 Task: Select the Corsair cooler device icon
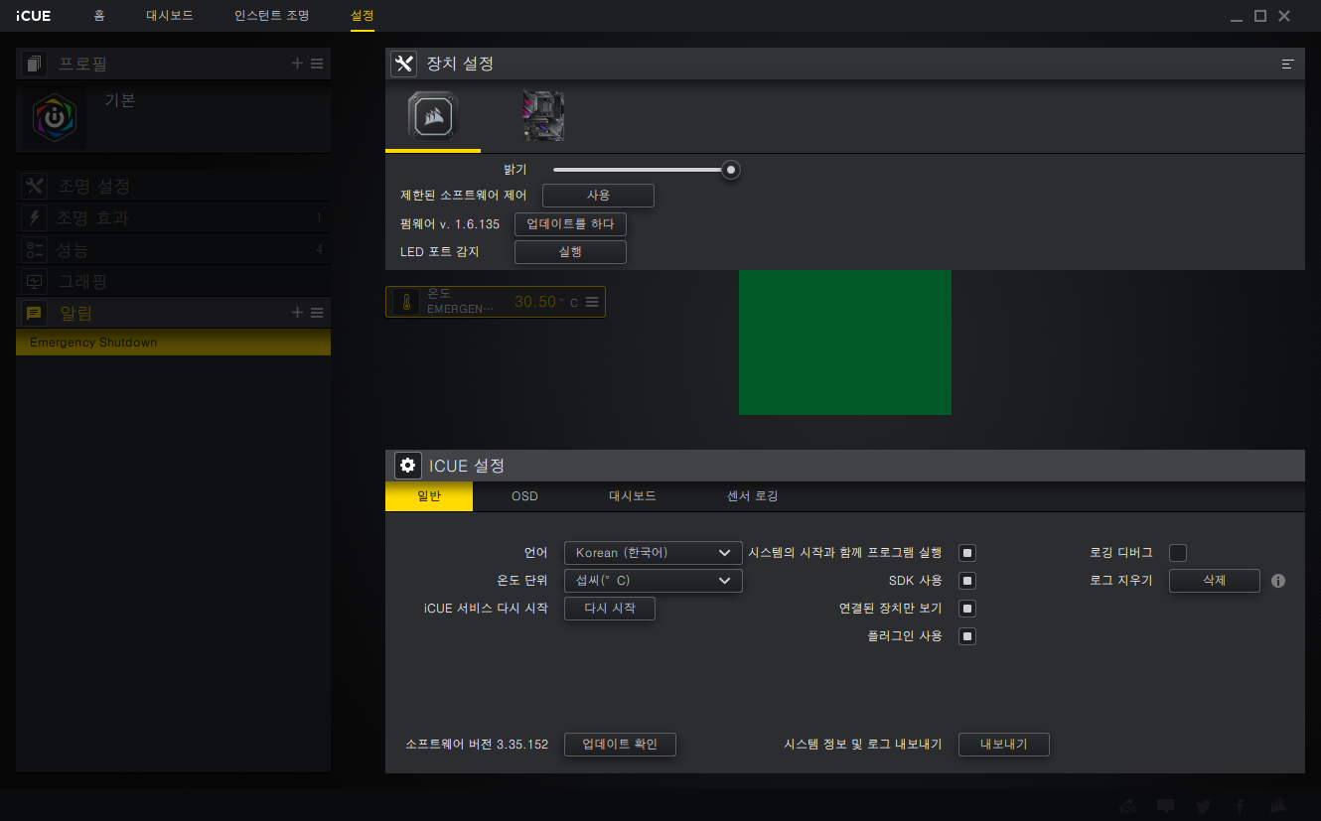click(432, 116)
